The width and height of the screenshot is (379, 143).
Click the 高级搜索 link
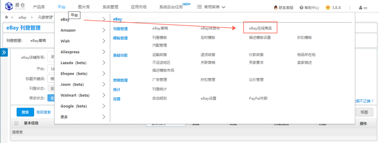(x=44, y=112)
